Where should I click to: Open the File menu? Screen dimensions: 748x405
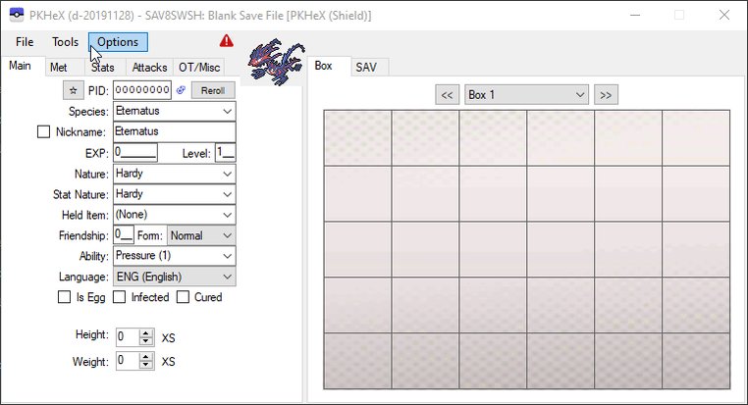click(x=25, y=42)
